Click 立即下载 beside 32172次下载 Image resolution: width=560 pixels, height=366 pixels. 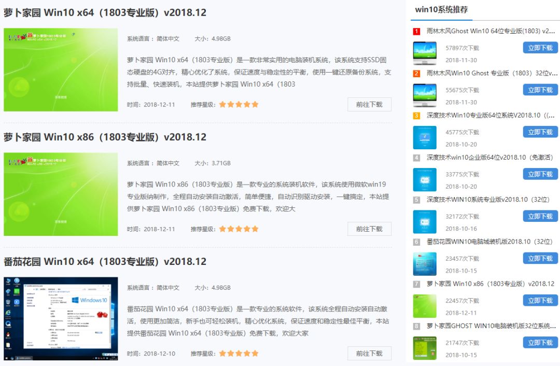pos(540,216)
